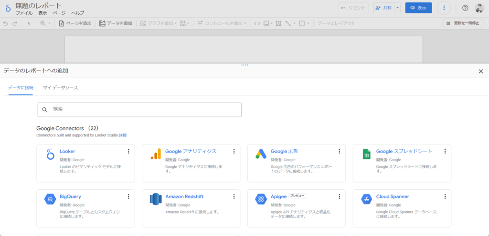Open the ヘルプ menu
The width and height of the screenshot is (489, 236).
78,13
